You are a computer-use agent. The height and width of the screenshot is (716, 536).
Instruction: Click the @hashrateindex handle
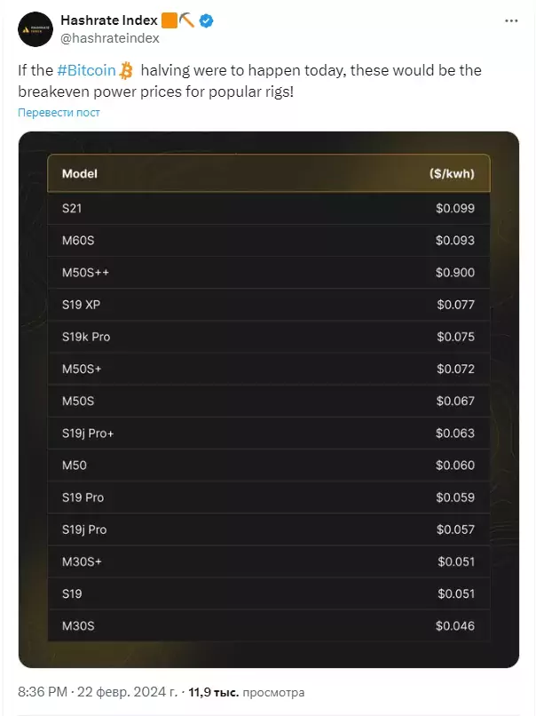tap(109, 38)
